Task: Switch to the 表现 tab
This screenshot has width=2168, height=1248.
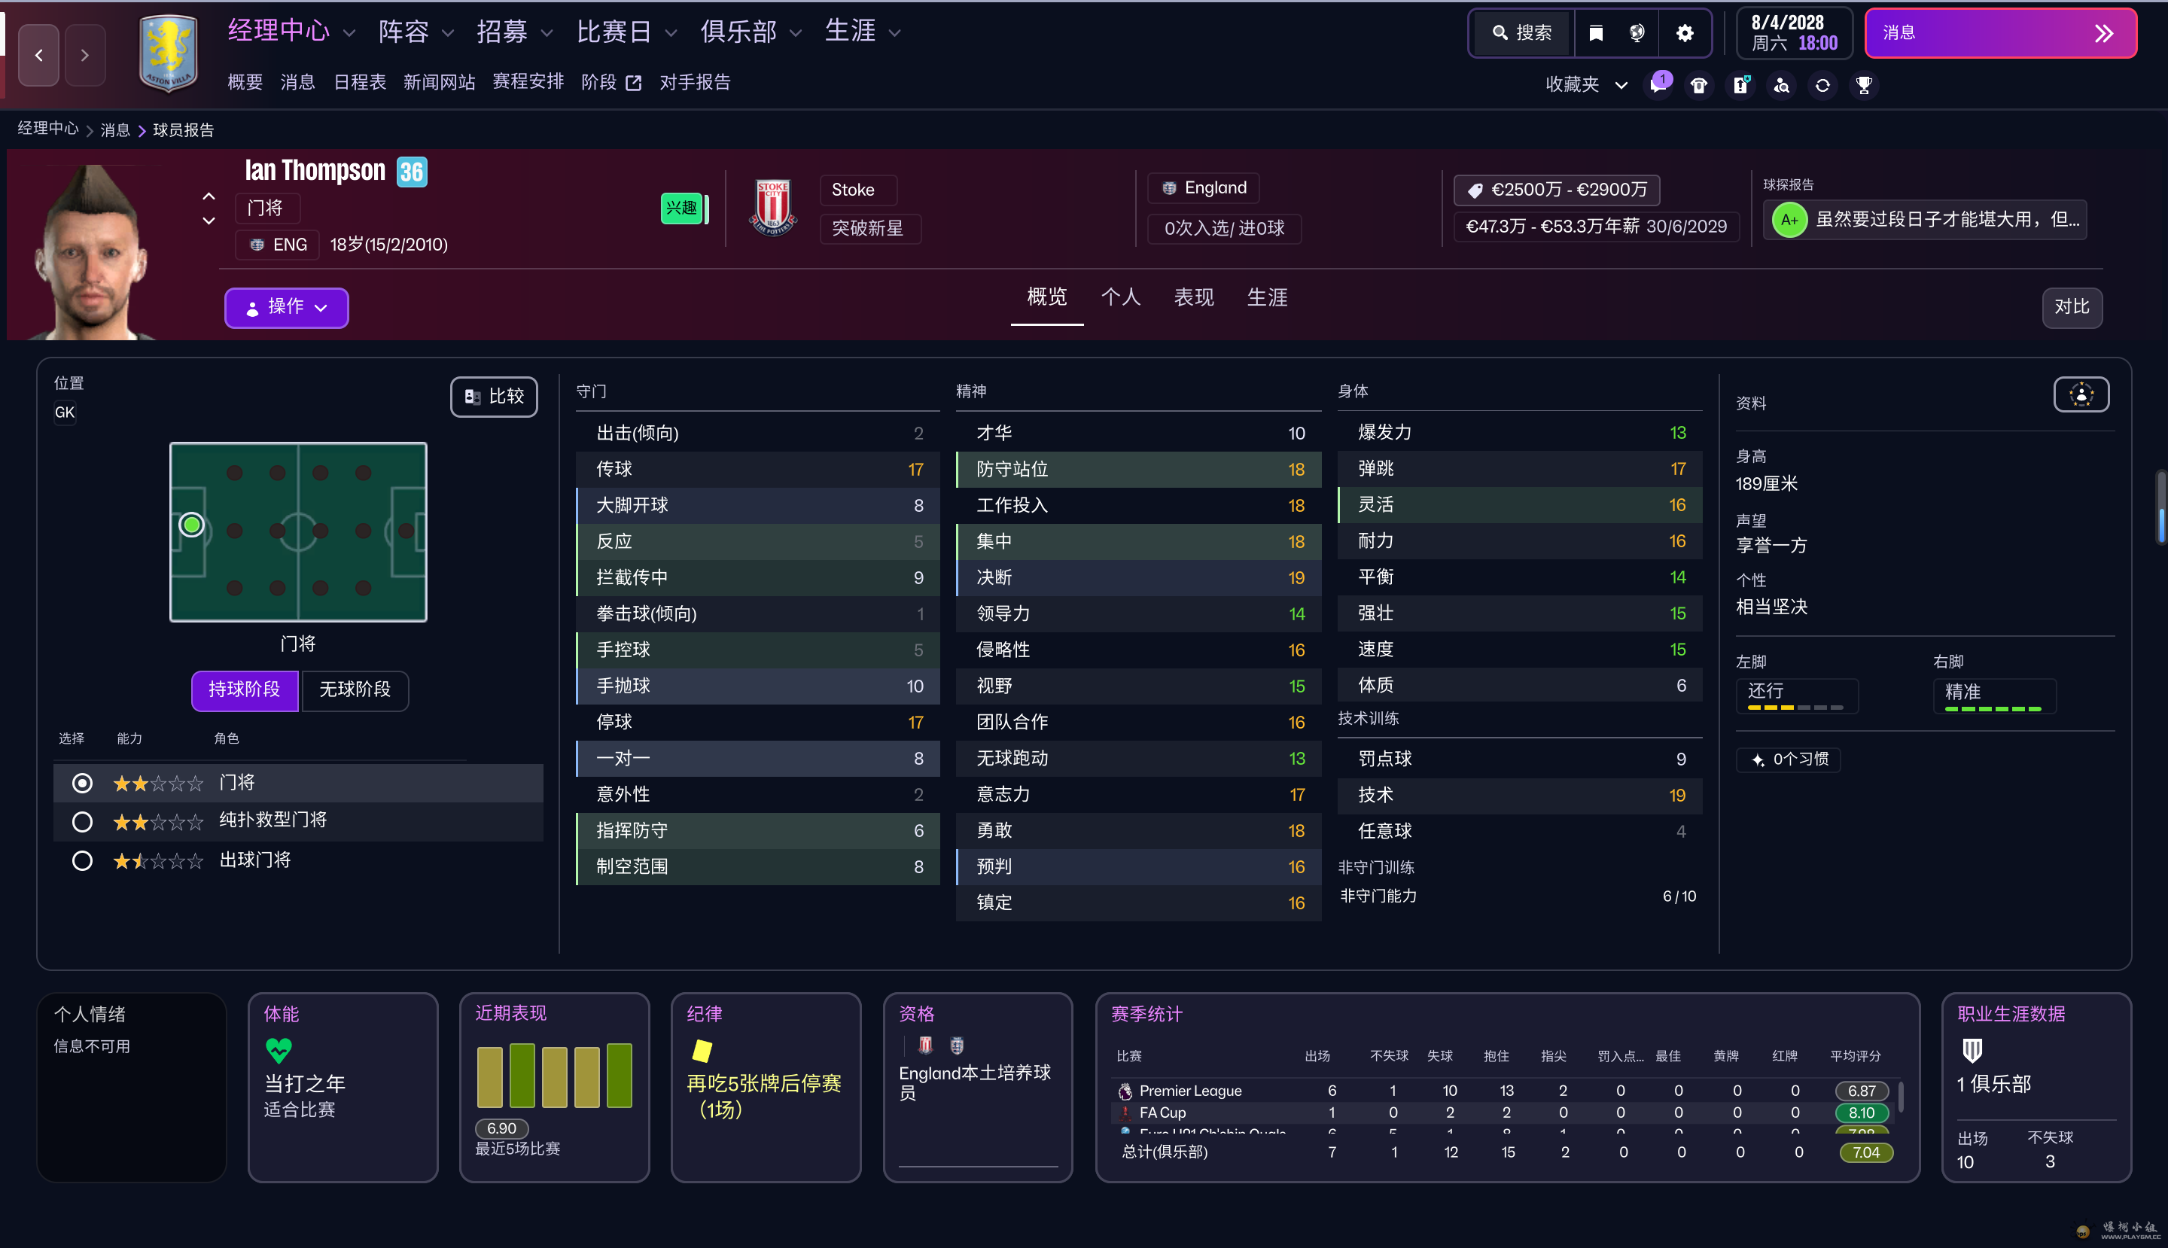Action: [x=1193, y=297]
